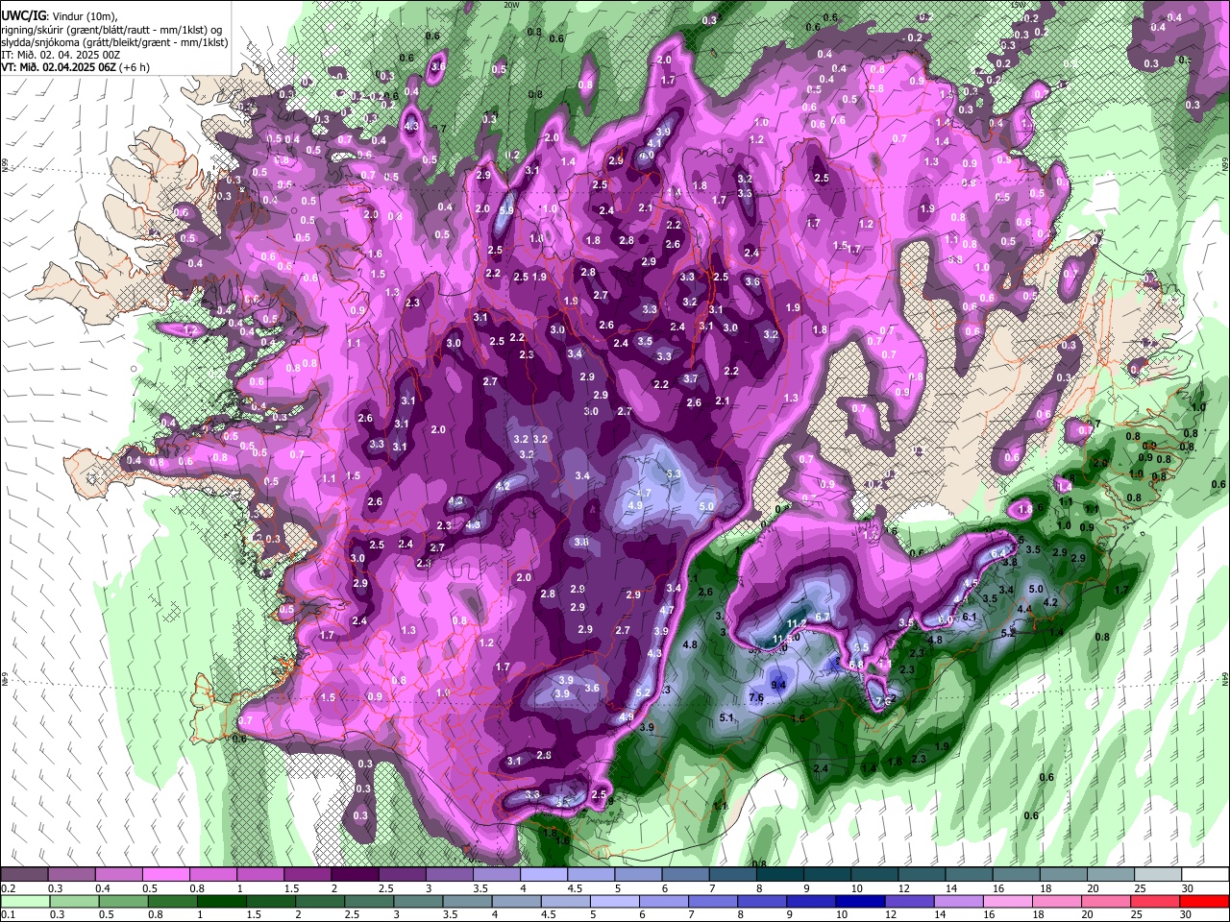Select the '3.5' label of the purple snow scale

480,888
